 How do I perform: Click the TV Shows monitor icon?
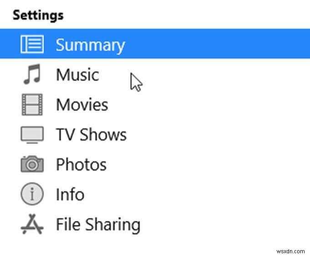pos(32,135)
